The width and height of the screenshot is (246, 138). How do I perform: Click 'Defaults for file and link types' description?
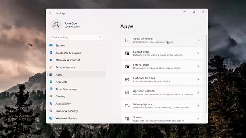[158, 55]
